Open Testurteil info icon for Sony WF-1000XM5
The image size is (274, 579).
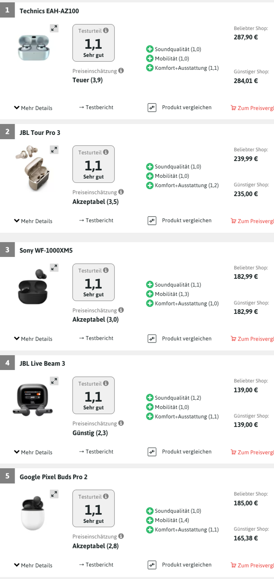pos(106,270)
